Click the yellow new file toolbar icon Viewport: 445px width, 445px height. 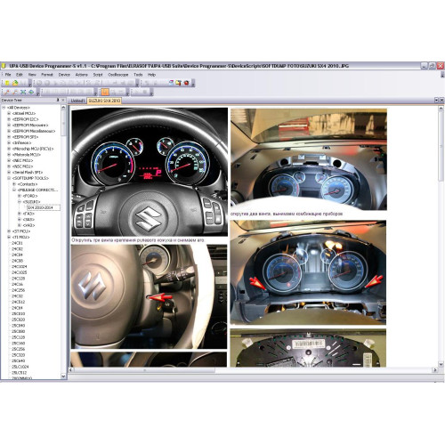point(8,83)
